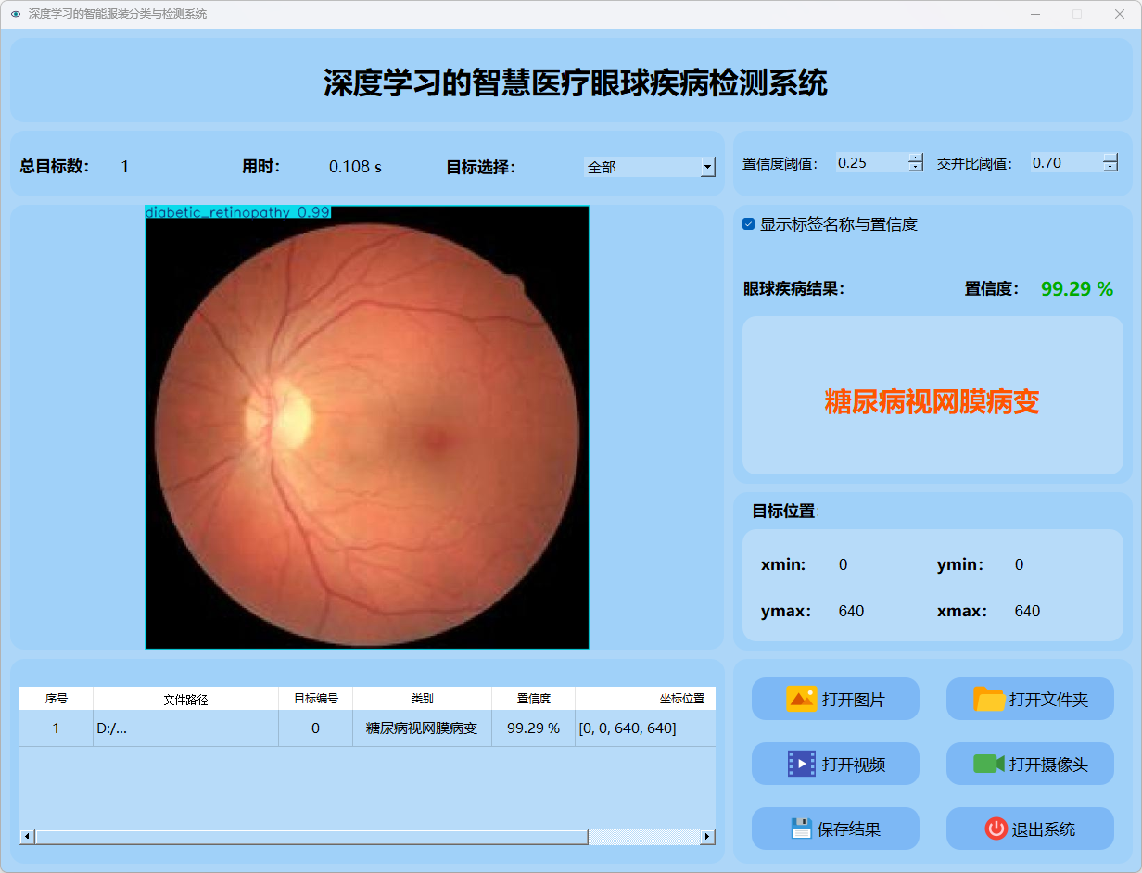Click the red power icon to exit system
Image resolution: width=1142 pixels, height=873 pixels.
click(x=996, y=829)
